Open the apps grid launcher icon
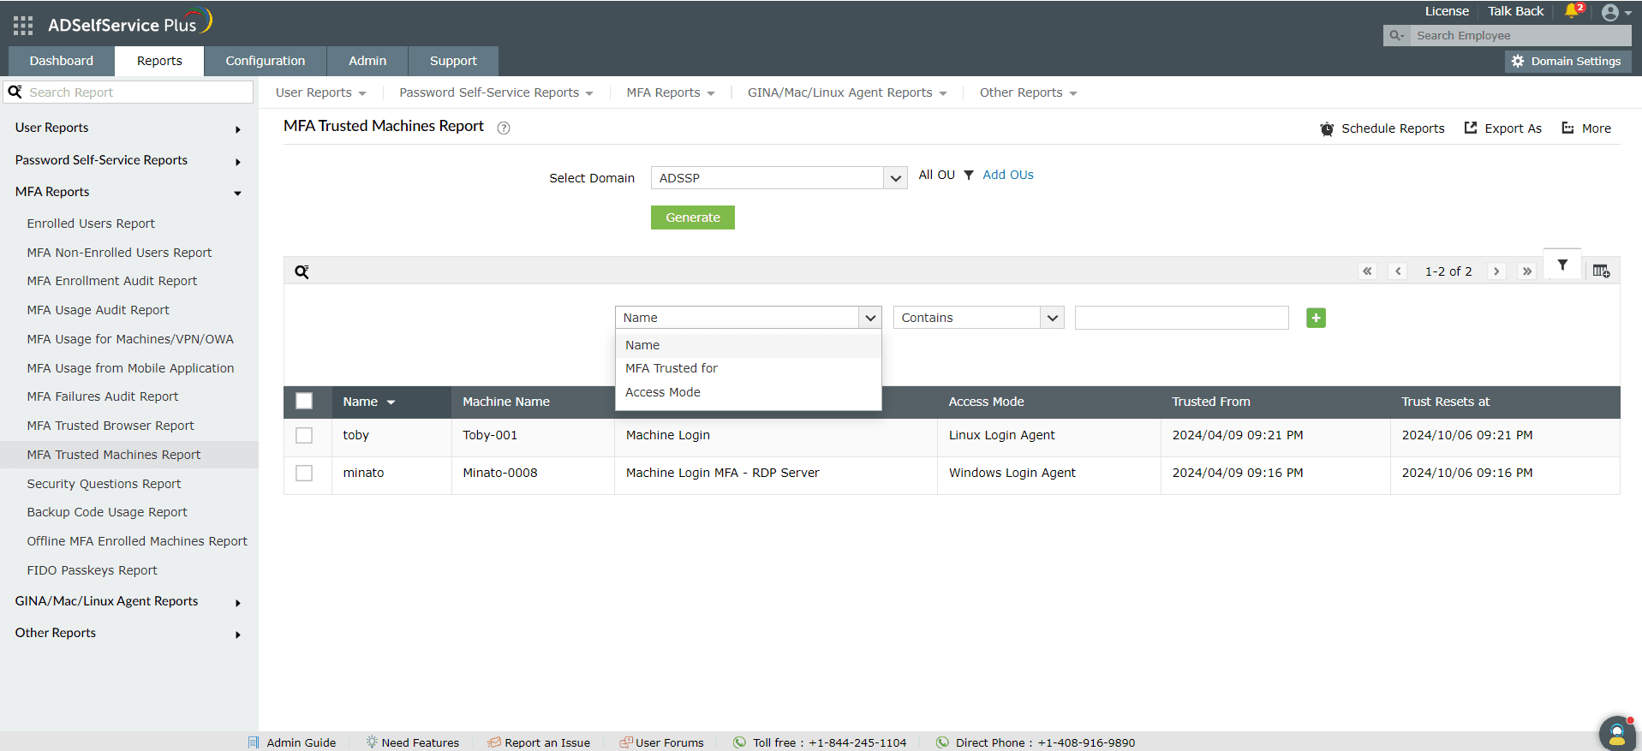Image resolution: width=1642 pixels, height=751 pixels. (23, 26)
